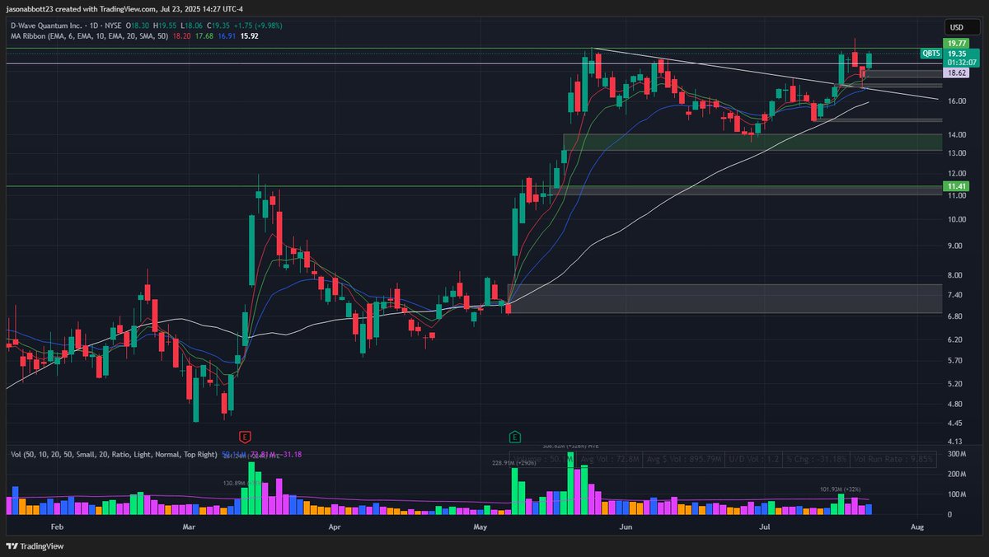Select the descending white trendline from May high
Image resolution: width=989 pixels, height=557 pixels.
tap(766, 74)
